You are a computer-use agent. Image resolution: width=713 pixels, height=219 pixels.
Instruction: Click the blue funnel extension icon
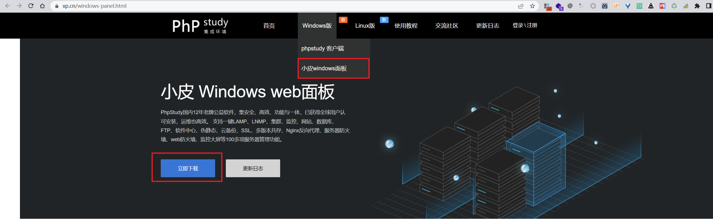tap(628, 6)
